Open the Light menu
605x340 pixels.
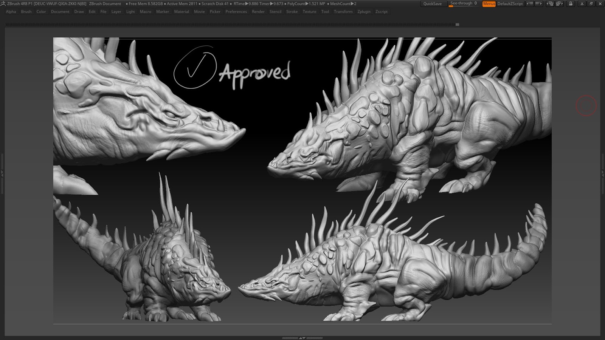(130, 12)
